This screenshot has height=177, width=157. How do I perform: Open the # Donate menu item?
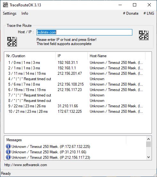(131, 13)
